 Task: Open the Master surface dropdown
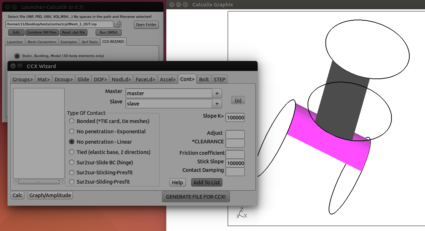[x=217, y=93]
